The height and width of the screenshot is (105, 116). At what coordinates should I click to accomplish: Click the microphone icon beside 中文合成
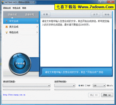click(7, 21)
